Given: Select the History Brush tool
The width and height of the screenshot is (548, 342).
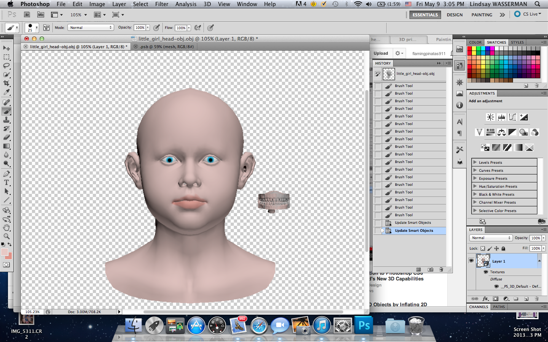Looking at the screenshot, I should click(6, 128).
